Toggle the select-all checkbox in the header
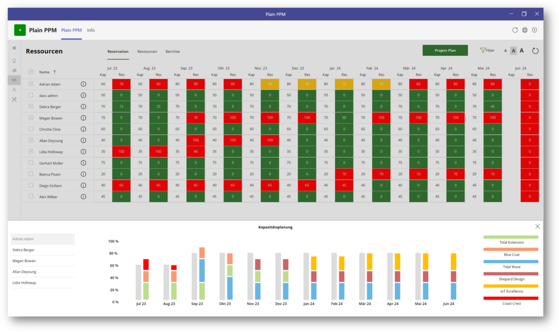The width and height of the screenshot is (559, 332). tap(31, 72)
